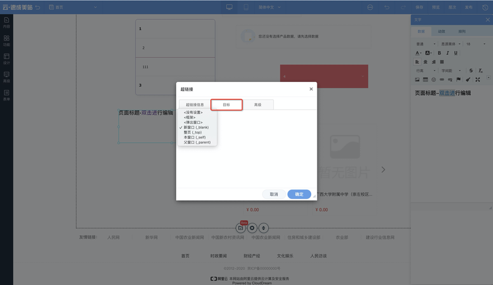Click the up-down move arrows icon
The height and width of the screenshot is (285, 493).
point(264,228)
